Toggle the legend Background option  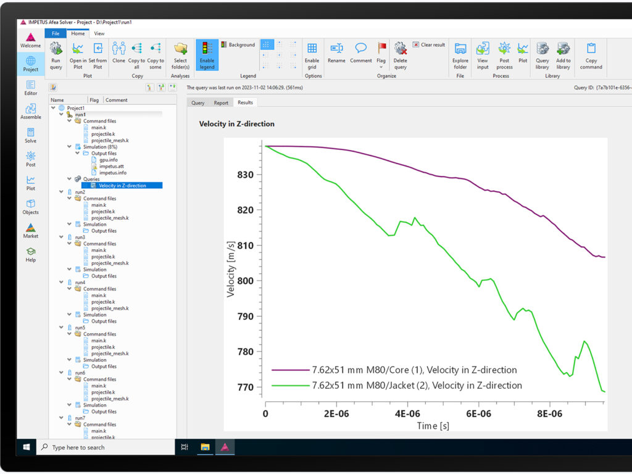(238, 45)
